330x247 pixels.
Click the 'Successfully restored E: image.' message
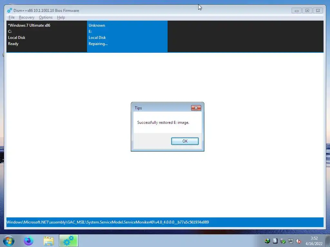(x=163, y=123)
